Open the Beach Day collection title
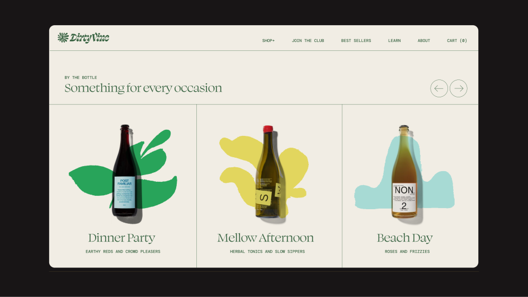528x297 pixels. coord(405,238)
